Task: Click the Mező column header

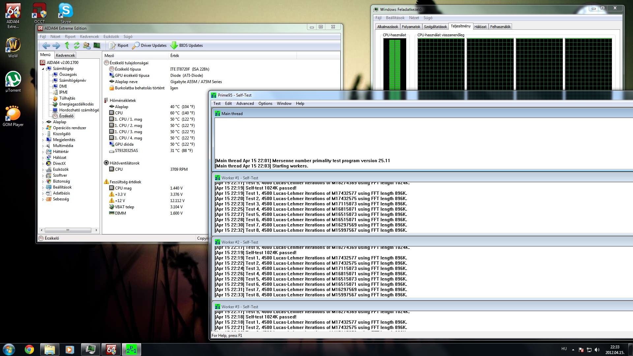Action: [135, 56]
